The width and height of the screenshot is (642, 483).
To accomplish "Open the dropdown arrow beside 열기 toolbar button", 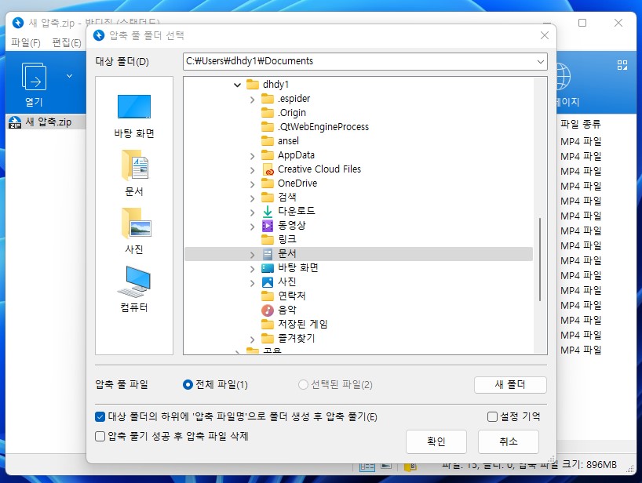I will pyautogui.click(x=70, y=75).
